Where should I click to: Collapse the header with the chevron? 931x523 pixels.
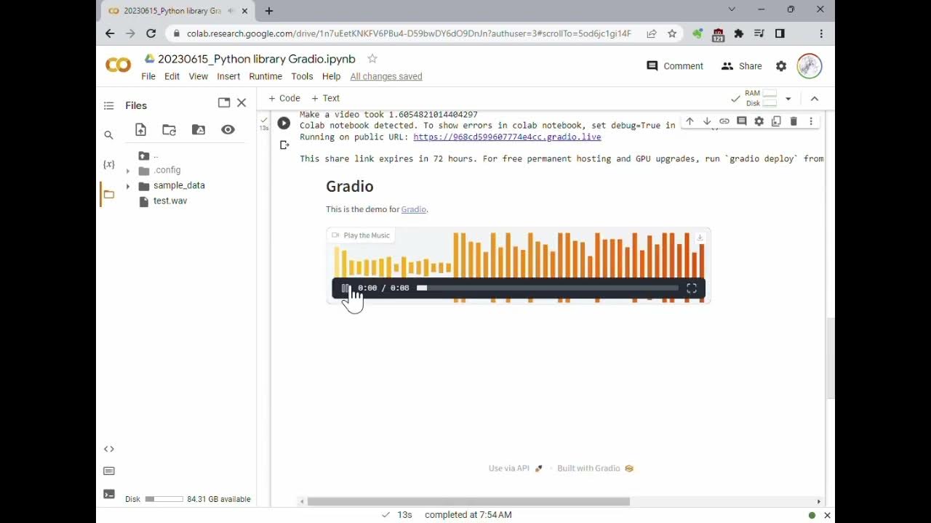pos(815,99)
